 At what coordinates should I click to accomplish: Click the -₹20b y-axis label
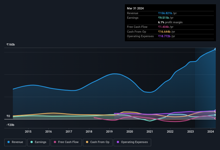coord(10,125)
